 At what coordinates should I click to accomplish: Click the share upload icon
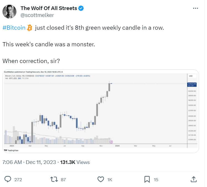point(194,179)
